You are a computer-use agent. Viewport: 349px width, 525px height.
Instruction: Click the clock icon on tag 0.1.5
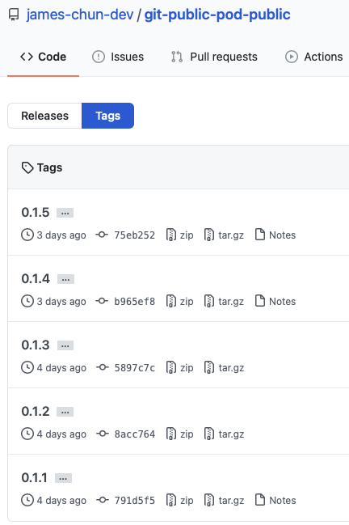click(x=27, y=235)
